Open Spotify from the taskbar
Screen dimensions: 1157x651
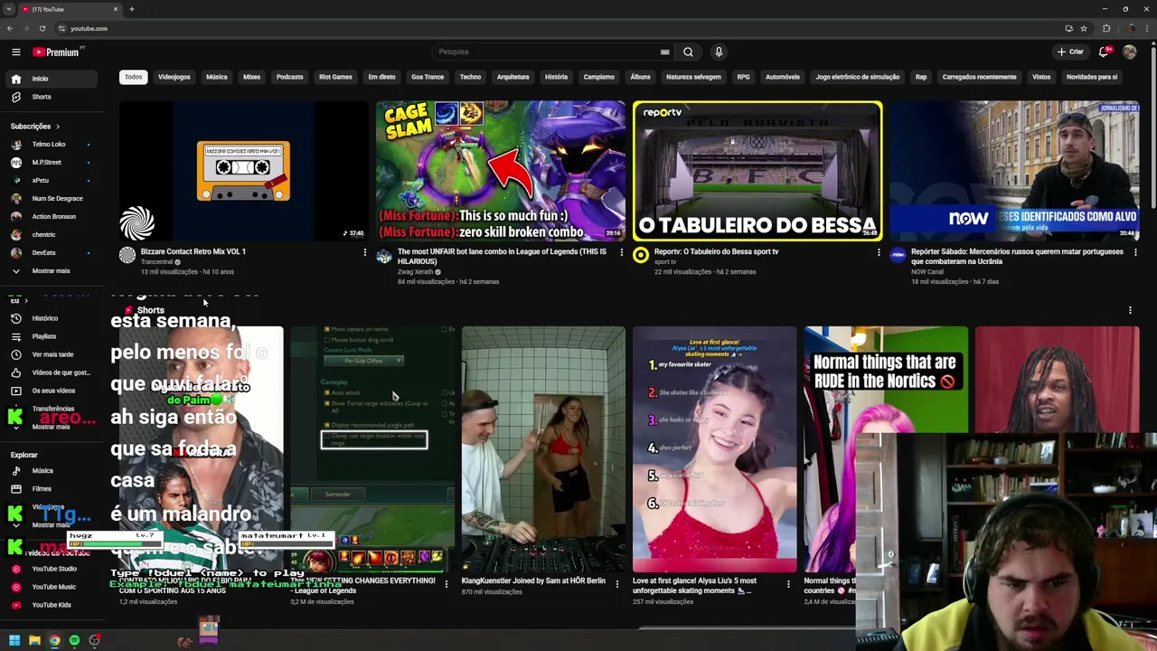pyautogui.click(x=74, y=641)
